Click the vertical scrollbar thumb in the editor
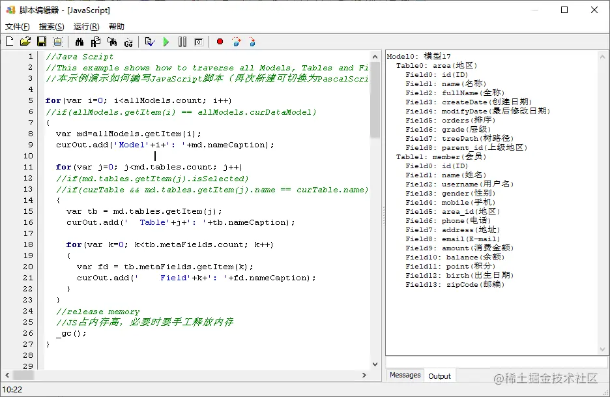Viewport: 610px width, 397px height. (375, 100)
